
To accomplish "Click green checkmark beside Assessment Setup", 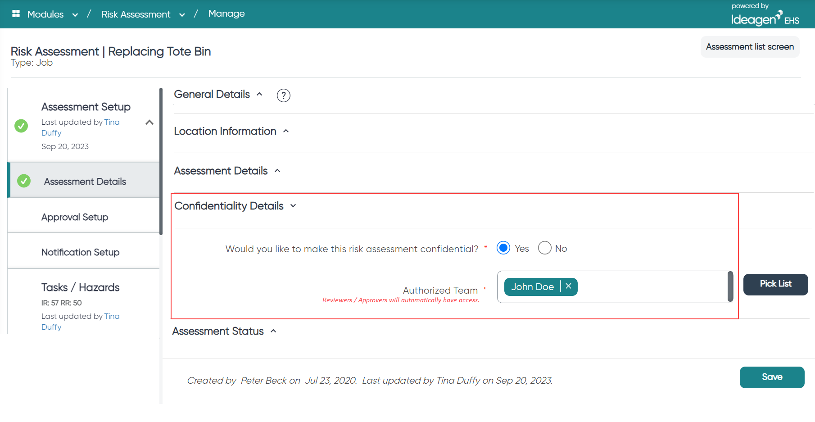I will 21,126.
